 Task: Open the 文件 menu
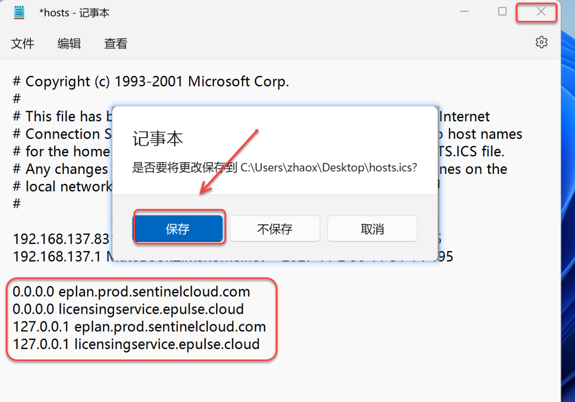click(23, 43)
